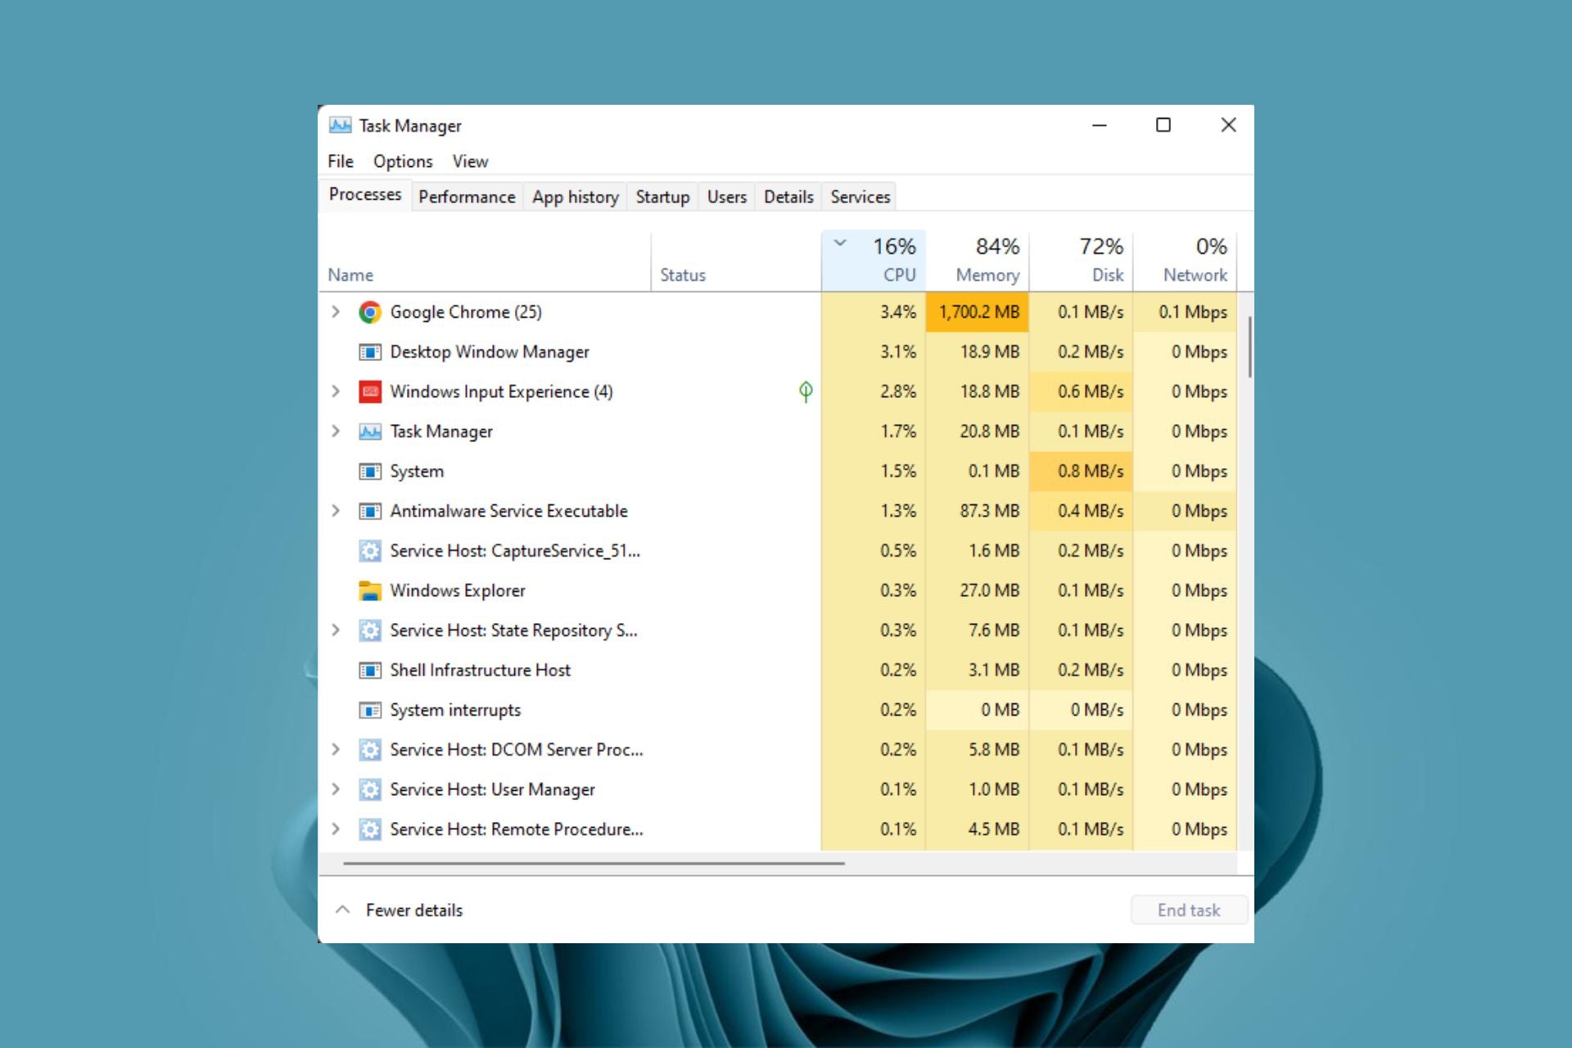The height and width of the screenshot is (1048, 1572).
Task: Click the Task Manager process row icon
Action: point(370,431)
